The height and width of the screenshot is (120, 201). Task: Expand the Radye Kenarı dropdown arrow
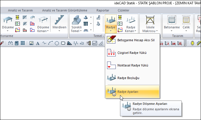[135, 31]
